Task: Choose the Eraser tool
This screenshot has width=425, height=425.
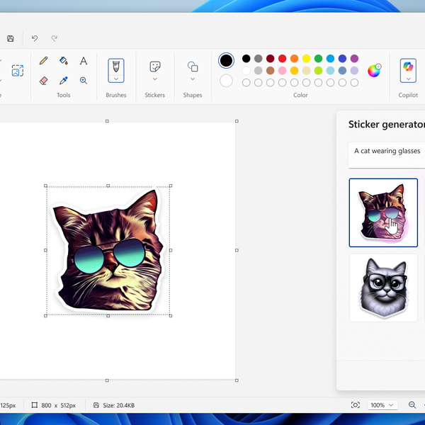Action: [44, 81]
